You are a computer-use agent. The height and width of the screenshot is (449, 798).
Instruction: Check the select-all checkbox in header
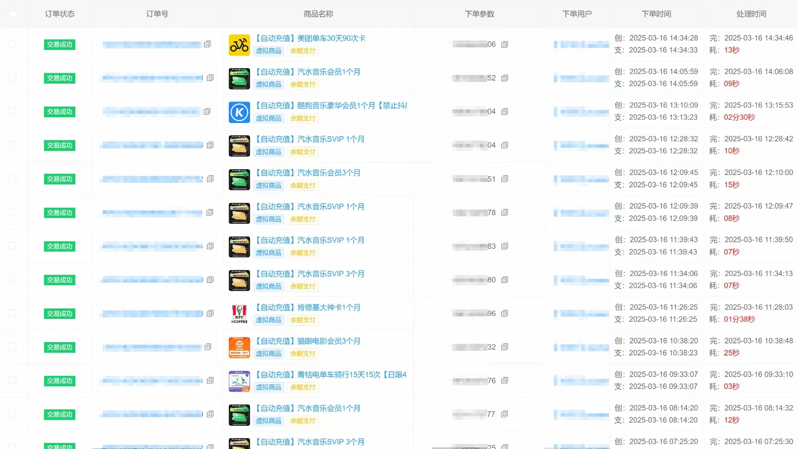(x=14, y=14)
